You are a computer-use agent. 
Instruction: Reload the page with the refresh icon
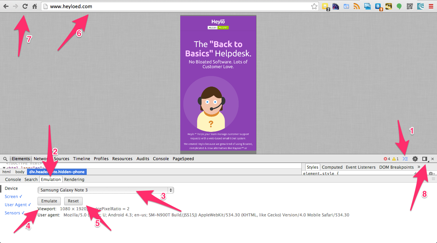[25, 6]
